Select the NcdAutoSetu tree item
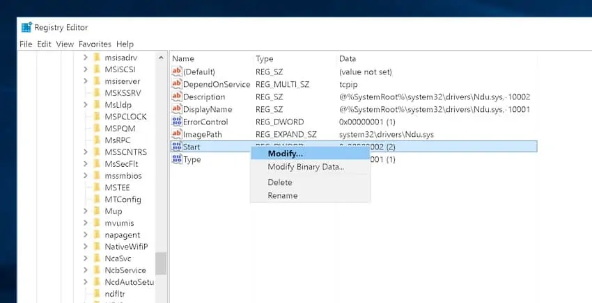Screen dimensions: 592x303 click(130, 281)
